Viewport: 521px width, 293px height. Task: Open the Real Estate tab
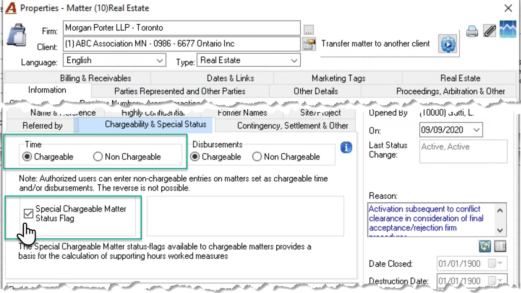point(460,78)
